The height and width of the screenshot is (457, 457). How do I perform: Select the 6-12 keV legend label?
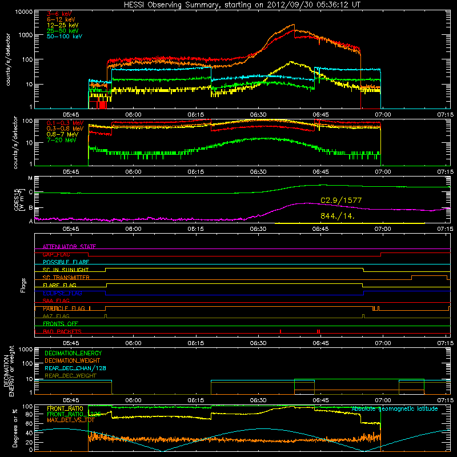coord(61,19)
